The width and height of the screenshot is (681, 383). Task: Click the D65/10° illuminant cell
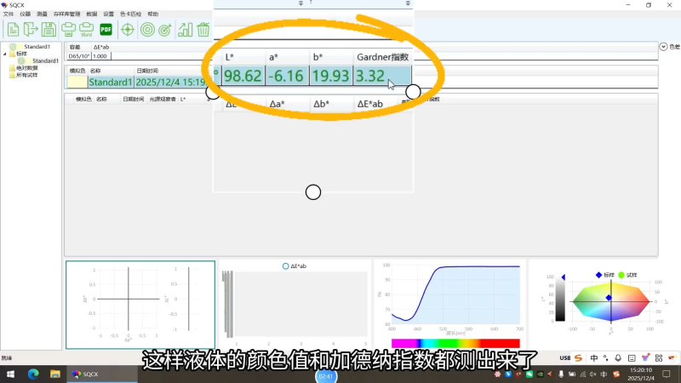coord(79,56)
